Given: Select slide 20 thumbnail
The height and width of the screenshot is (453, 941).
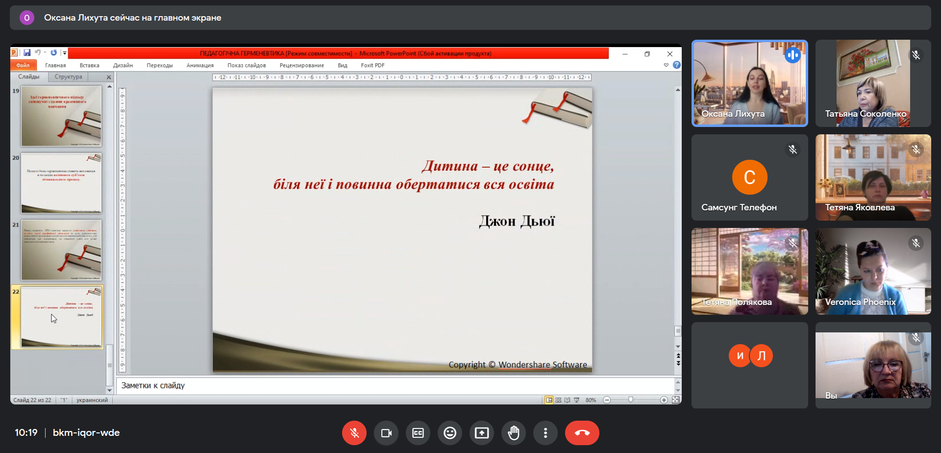Looking at the screenshot, I should (61, 183).
